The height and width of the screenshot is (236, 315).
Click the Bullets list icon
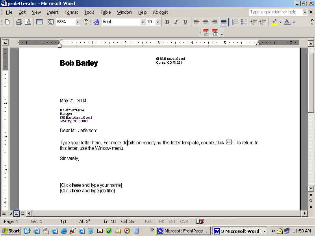pyautogui.click(x=244, y=22)
